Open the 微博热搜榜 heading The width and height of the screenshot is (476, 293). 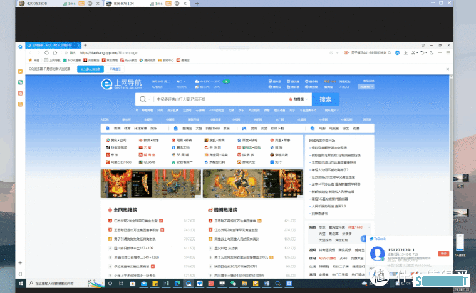(222, 210)
